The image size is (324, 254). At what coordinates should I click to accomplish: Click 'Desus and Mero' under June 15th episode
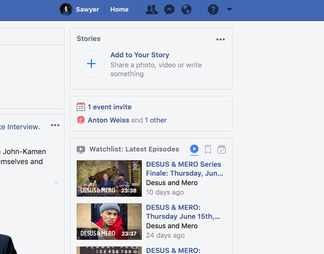click(172, 226)
